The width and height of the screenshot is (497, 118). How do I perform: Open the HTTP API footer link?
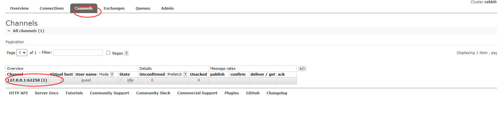point(18,93)
